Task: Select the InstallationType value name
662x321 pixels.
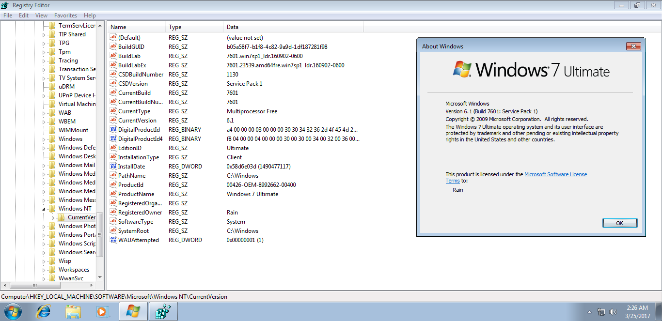Action: point(139,157)
